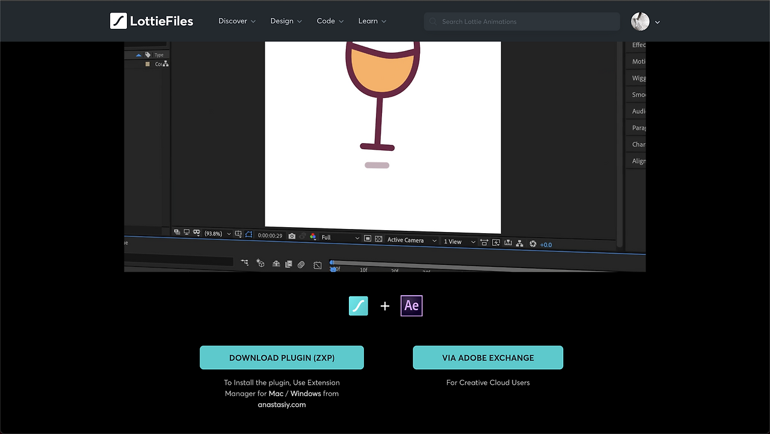The width and height of the screenshot is (770, 434).
Task: Click the Search Lottie Animations field
Action: (522, 22)
